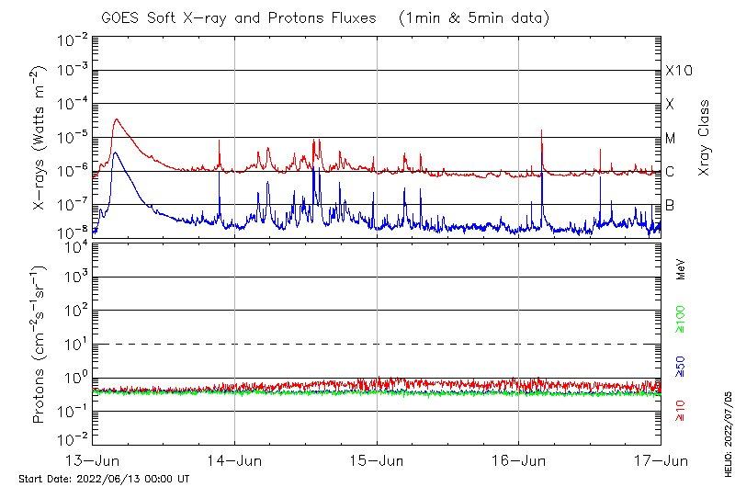Viewport: 735px width, 487px height.
Task: Click the 14-Jun date label on the x-axis
Action: tap(235, 460)
